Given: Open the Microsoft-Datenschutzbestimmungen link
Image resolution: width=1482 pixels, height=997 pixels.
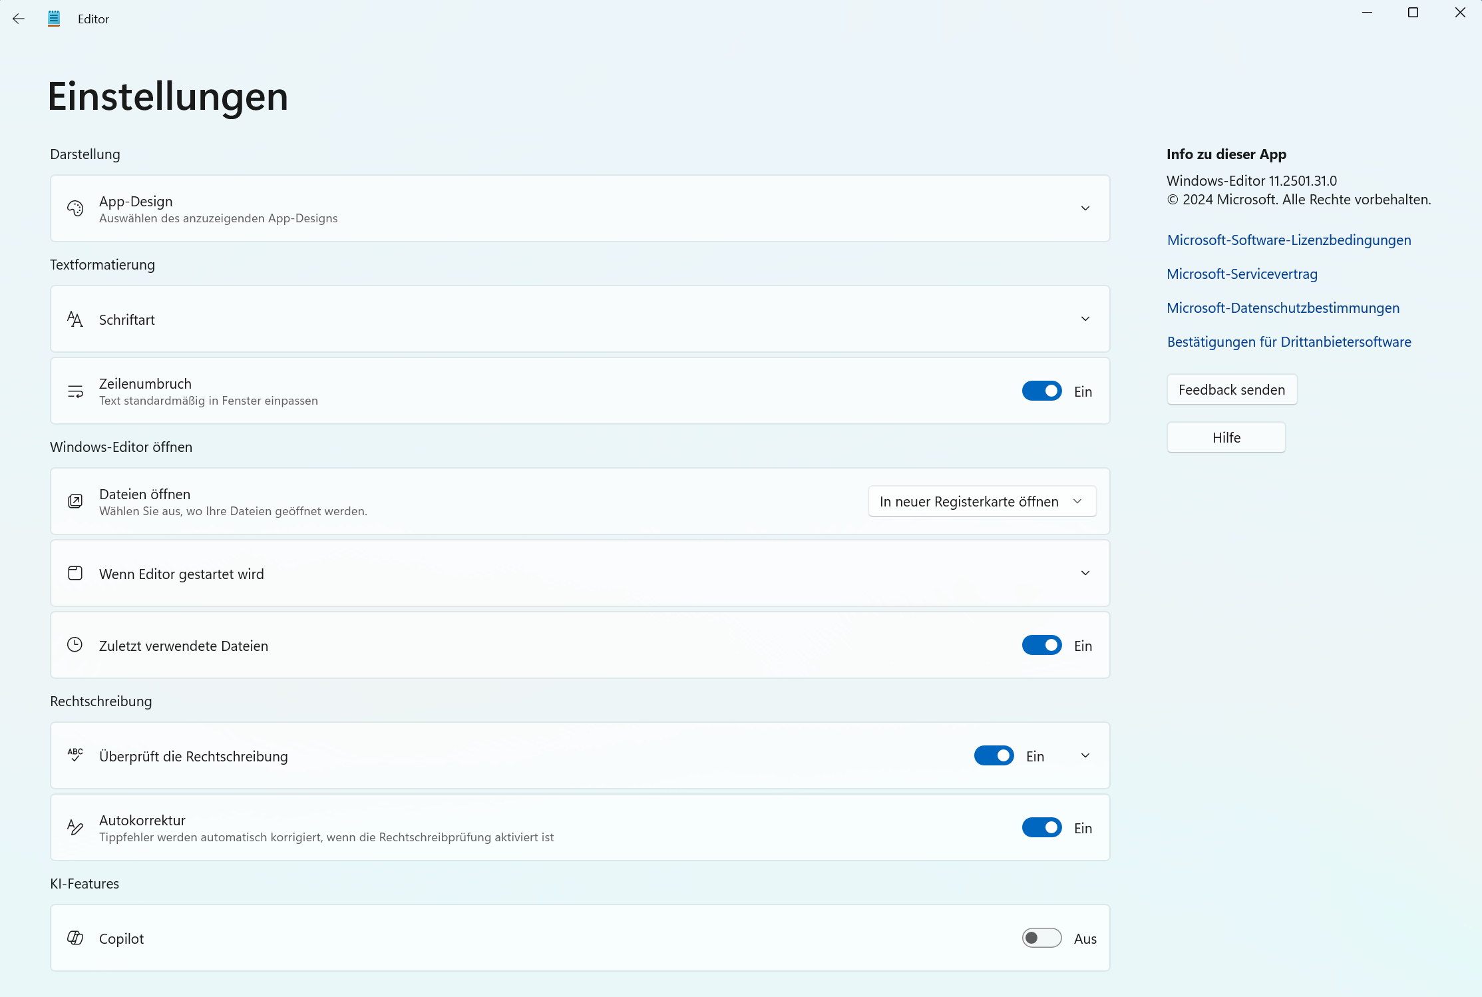Looking at the screenshot, I should (1282, 308).
